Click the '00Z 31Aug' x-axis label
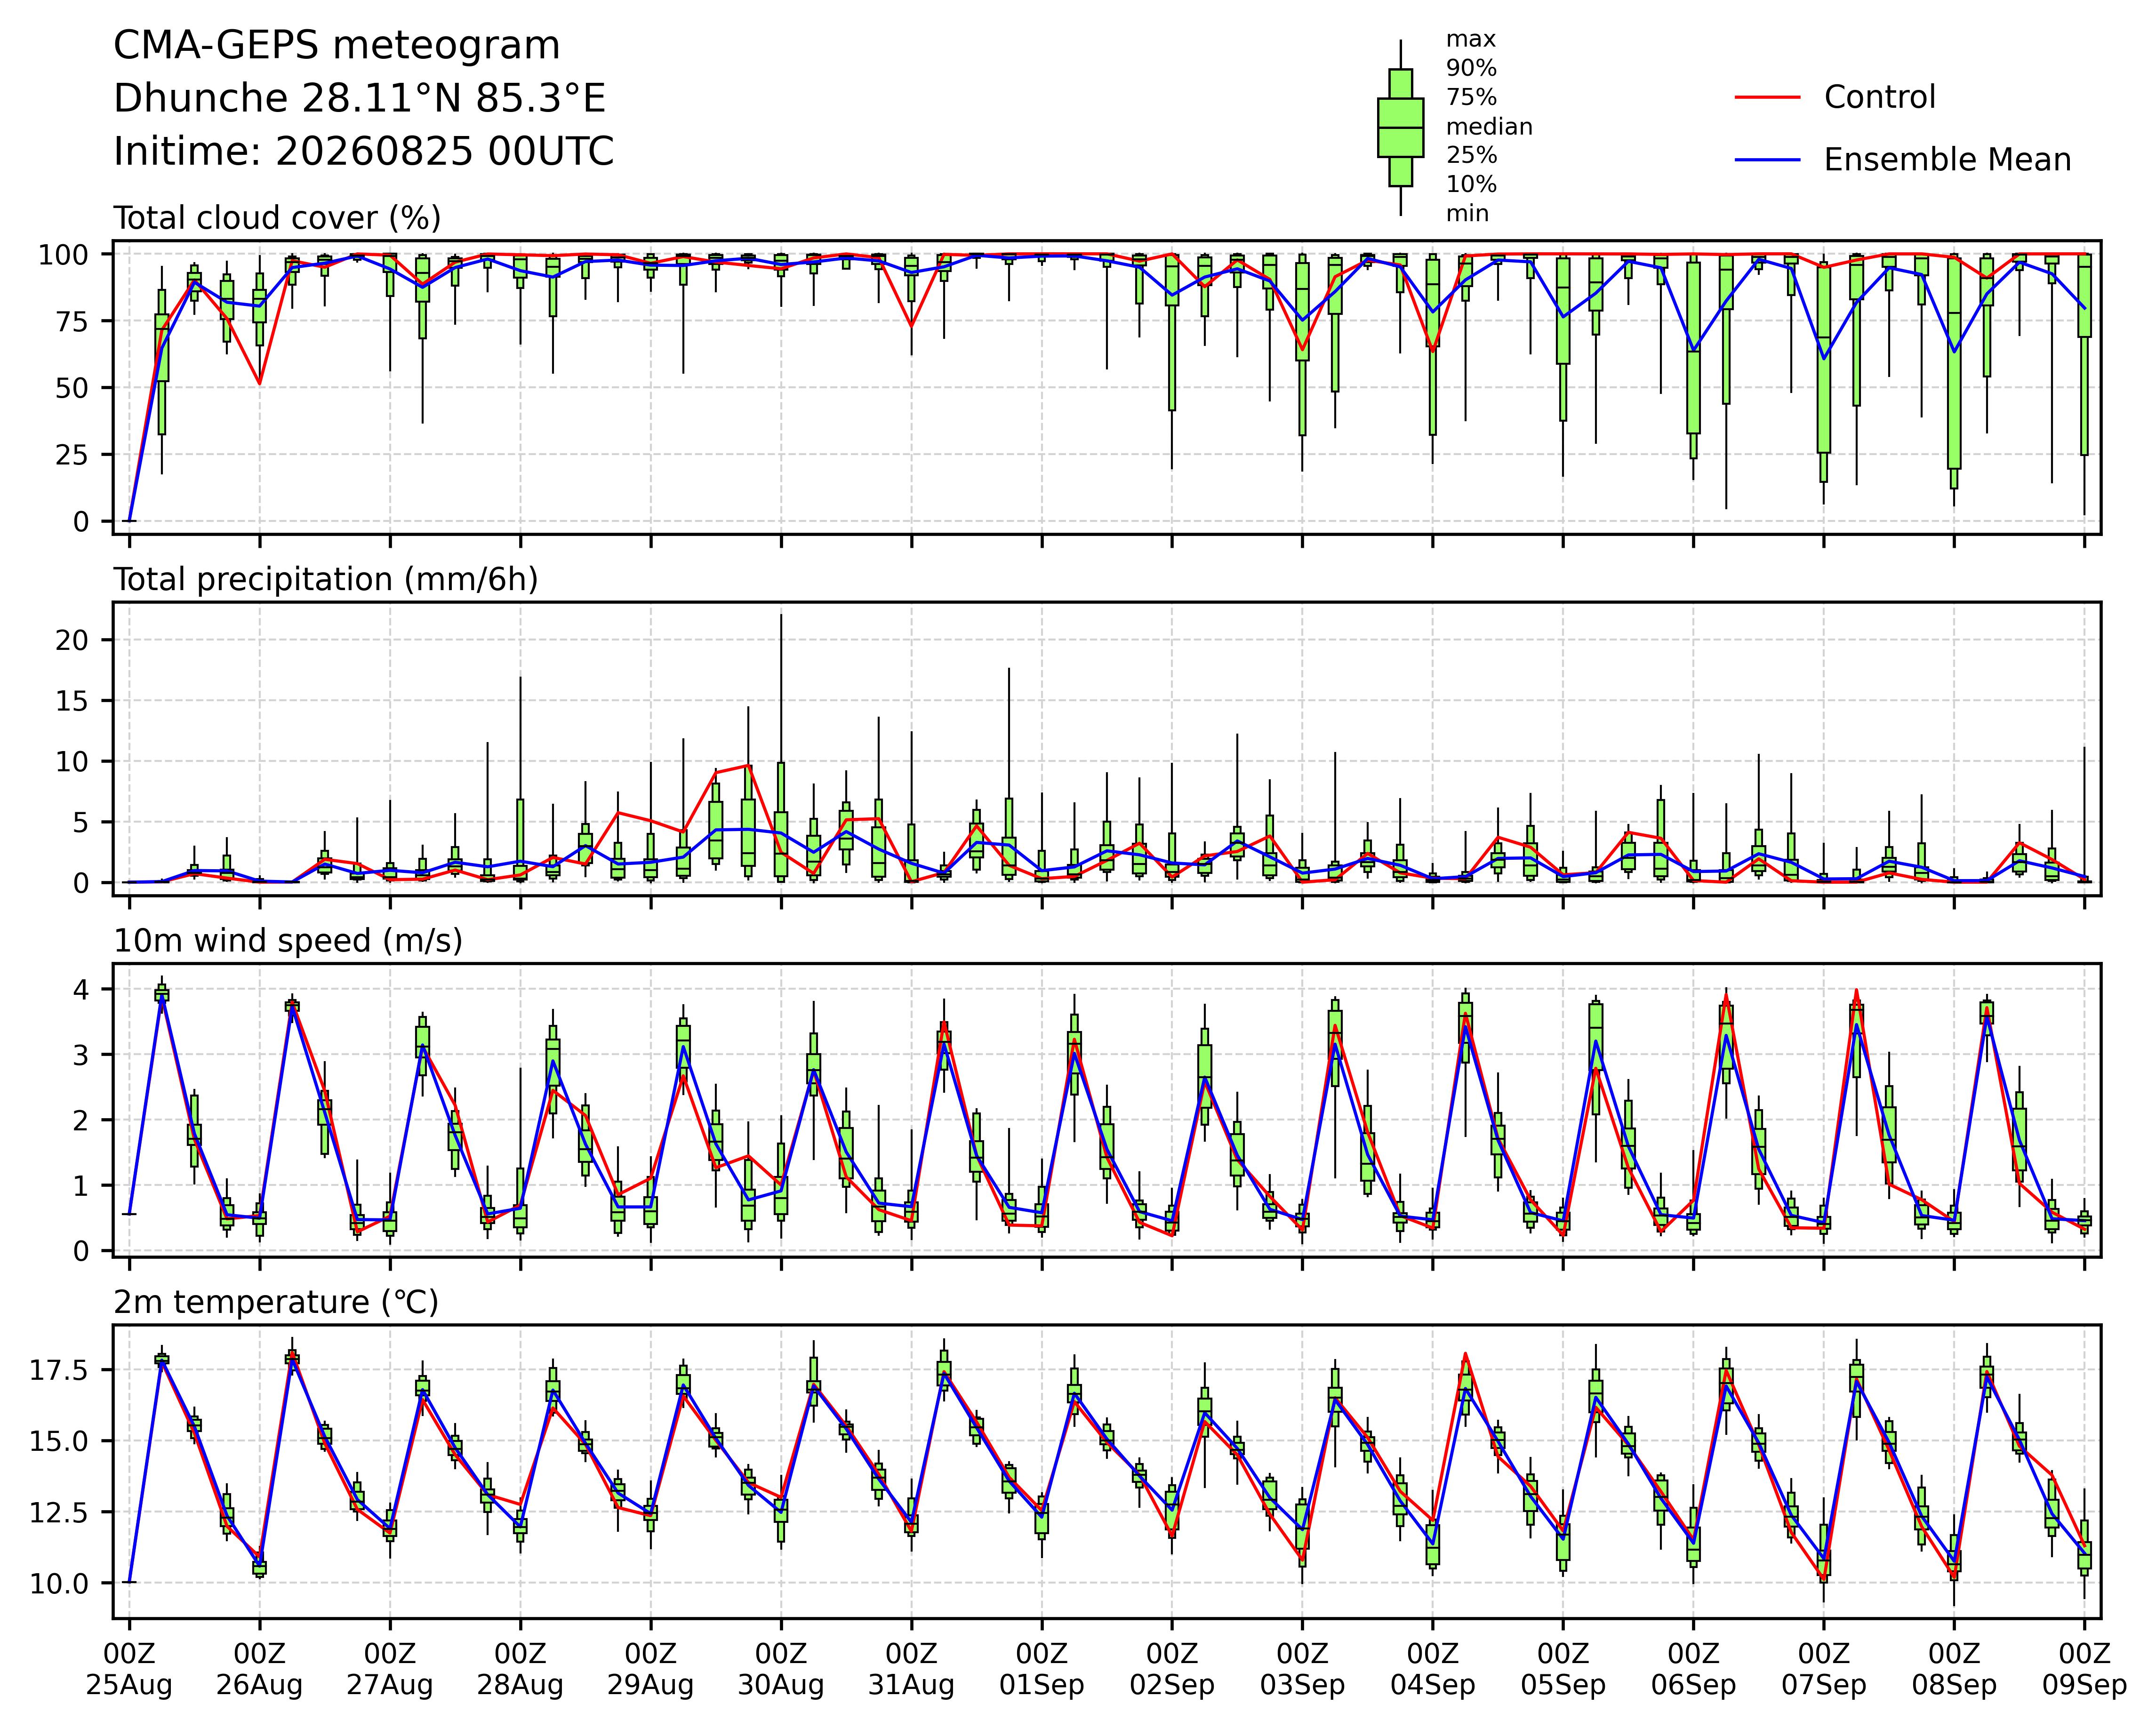 [x=911, y=1669]
